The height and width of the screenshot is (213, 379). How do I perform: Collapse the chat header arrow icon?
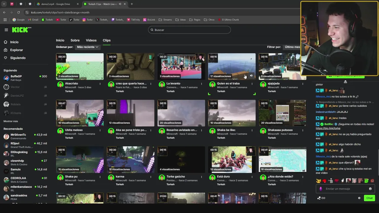pos(345,82)
